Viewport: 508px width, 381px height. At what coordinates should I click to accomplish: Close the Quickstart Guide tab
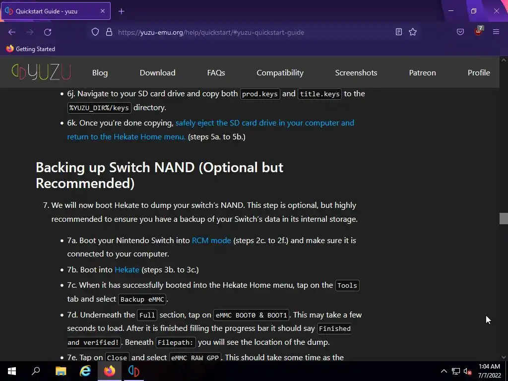point(102,11)
